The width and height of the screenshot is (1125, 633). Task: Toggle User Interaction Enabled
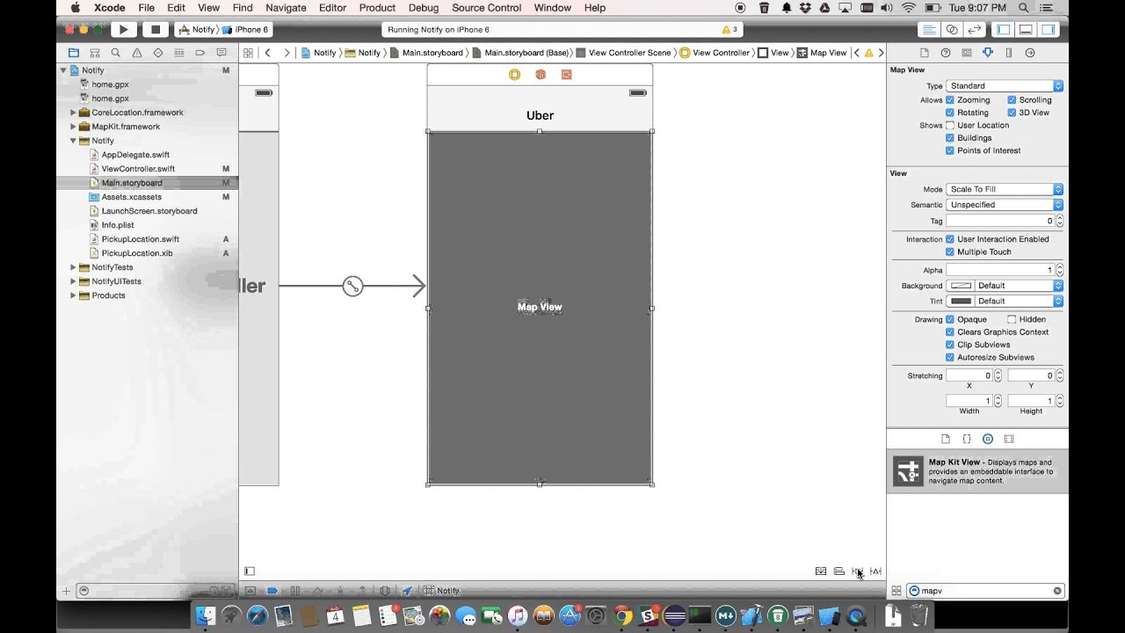point(950,239)
